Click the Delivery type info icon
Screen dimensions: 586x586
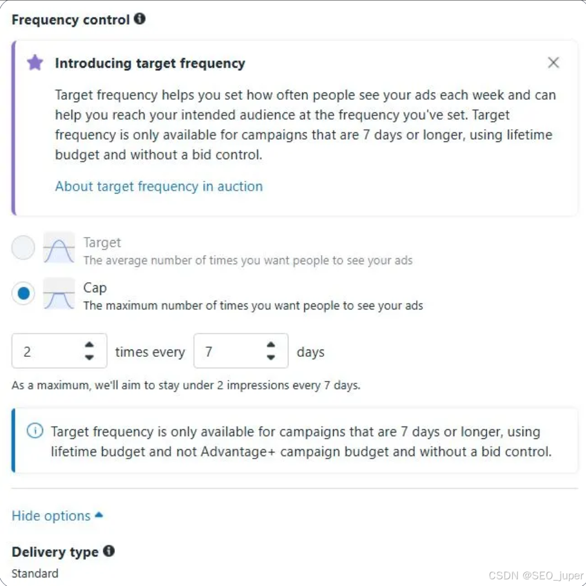tap(109, 552)
